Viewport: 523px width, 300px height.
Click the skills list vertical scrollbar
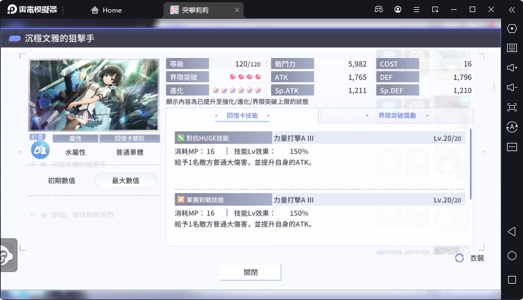tap(471, 164)
